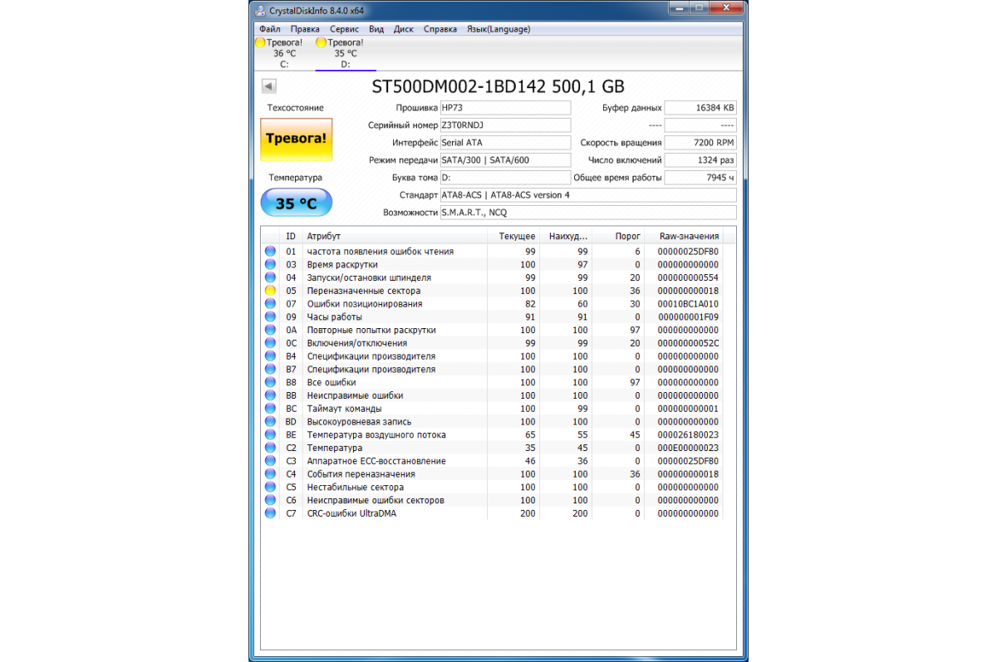Click blue status icon of attribute C5
997x662 pixels.
pyautogui.click(x=270, y=488)
